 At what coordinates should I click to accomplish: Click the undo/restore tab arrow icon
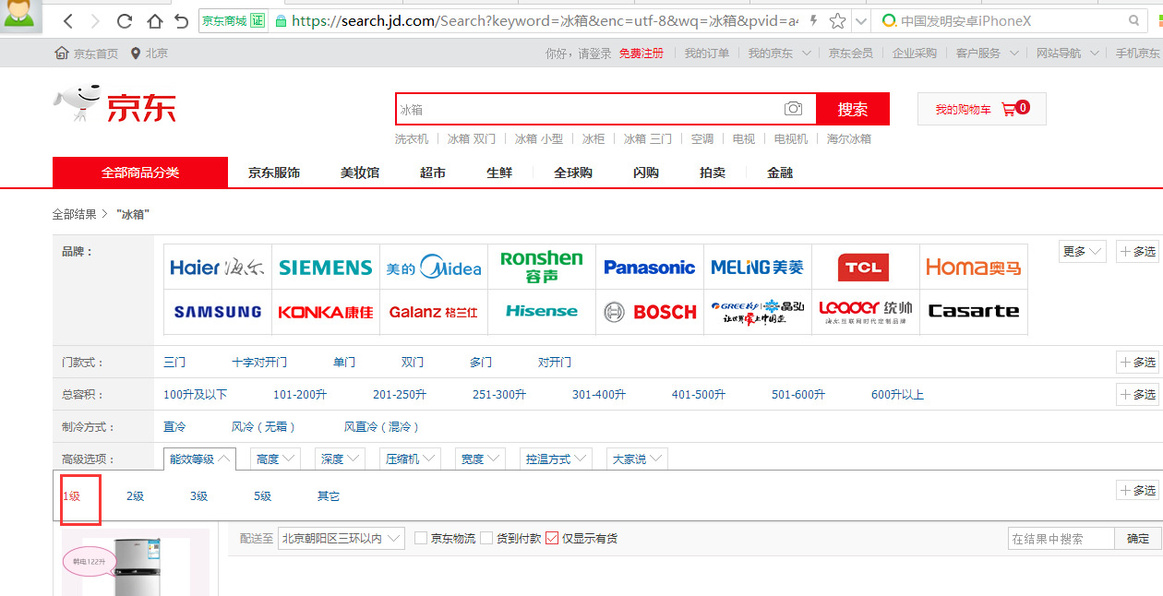tap(181, 20)
